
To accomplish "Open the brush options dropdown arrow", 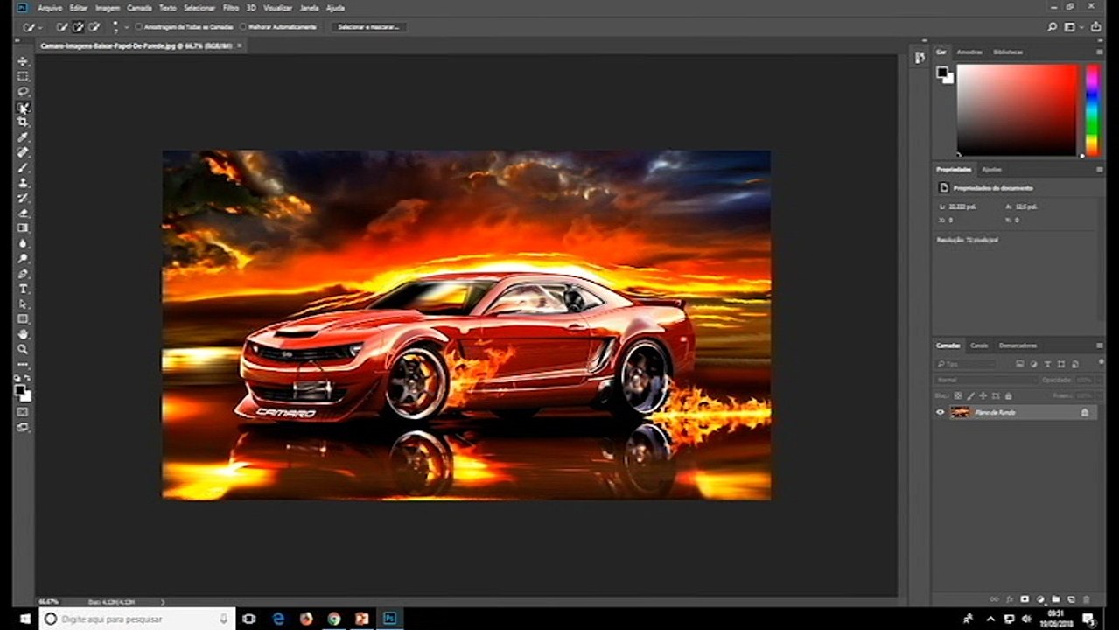I will tap(127, 27).
